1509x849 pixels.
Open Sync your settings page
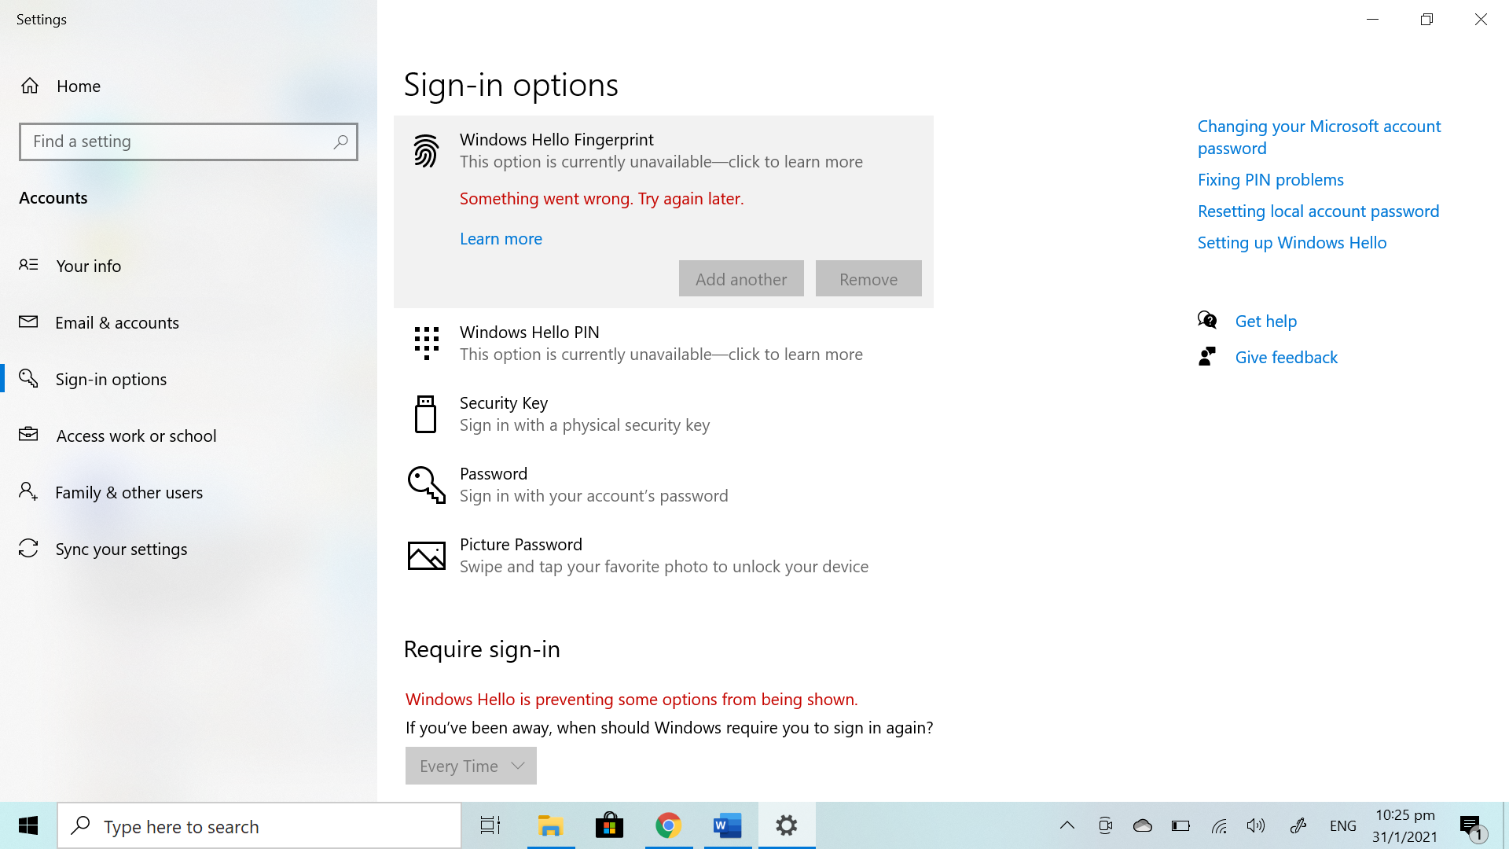click(189, 549)
